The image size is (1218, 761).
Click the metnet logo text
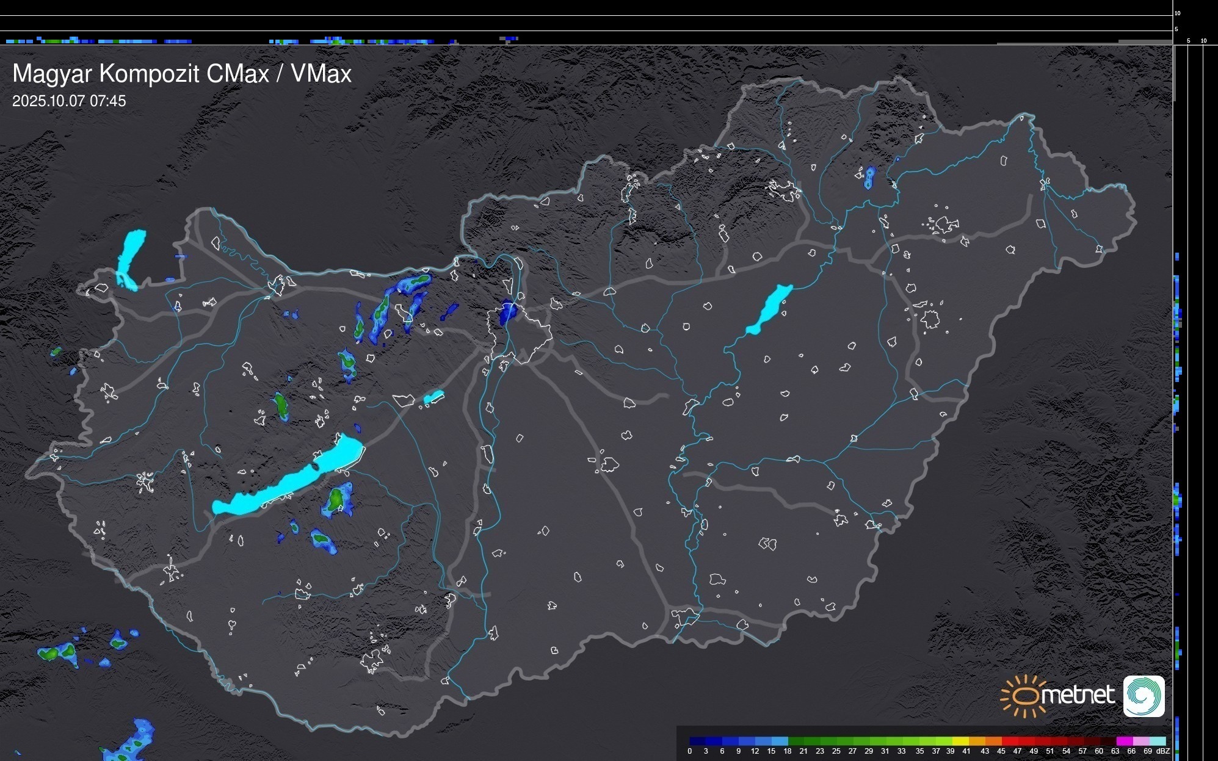1078,695
